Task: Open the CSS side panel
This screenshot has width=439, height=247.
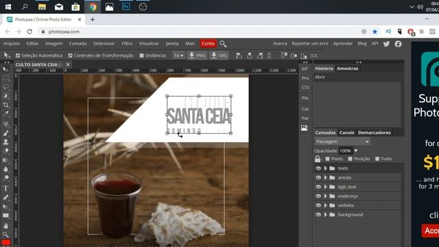Action: [x=305, y=87]
